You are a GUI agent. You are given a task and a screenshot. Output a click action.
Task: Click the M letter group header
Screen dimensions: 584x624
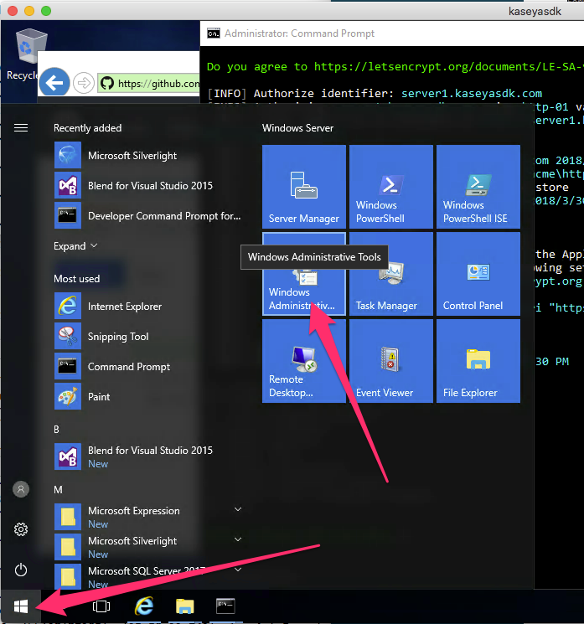coord(58,490)
